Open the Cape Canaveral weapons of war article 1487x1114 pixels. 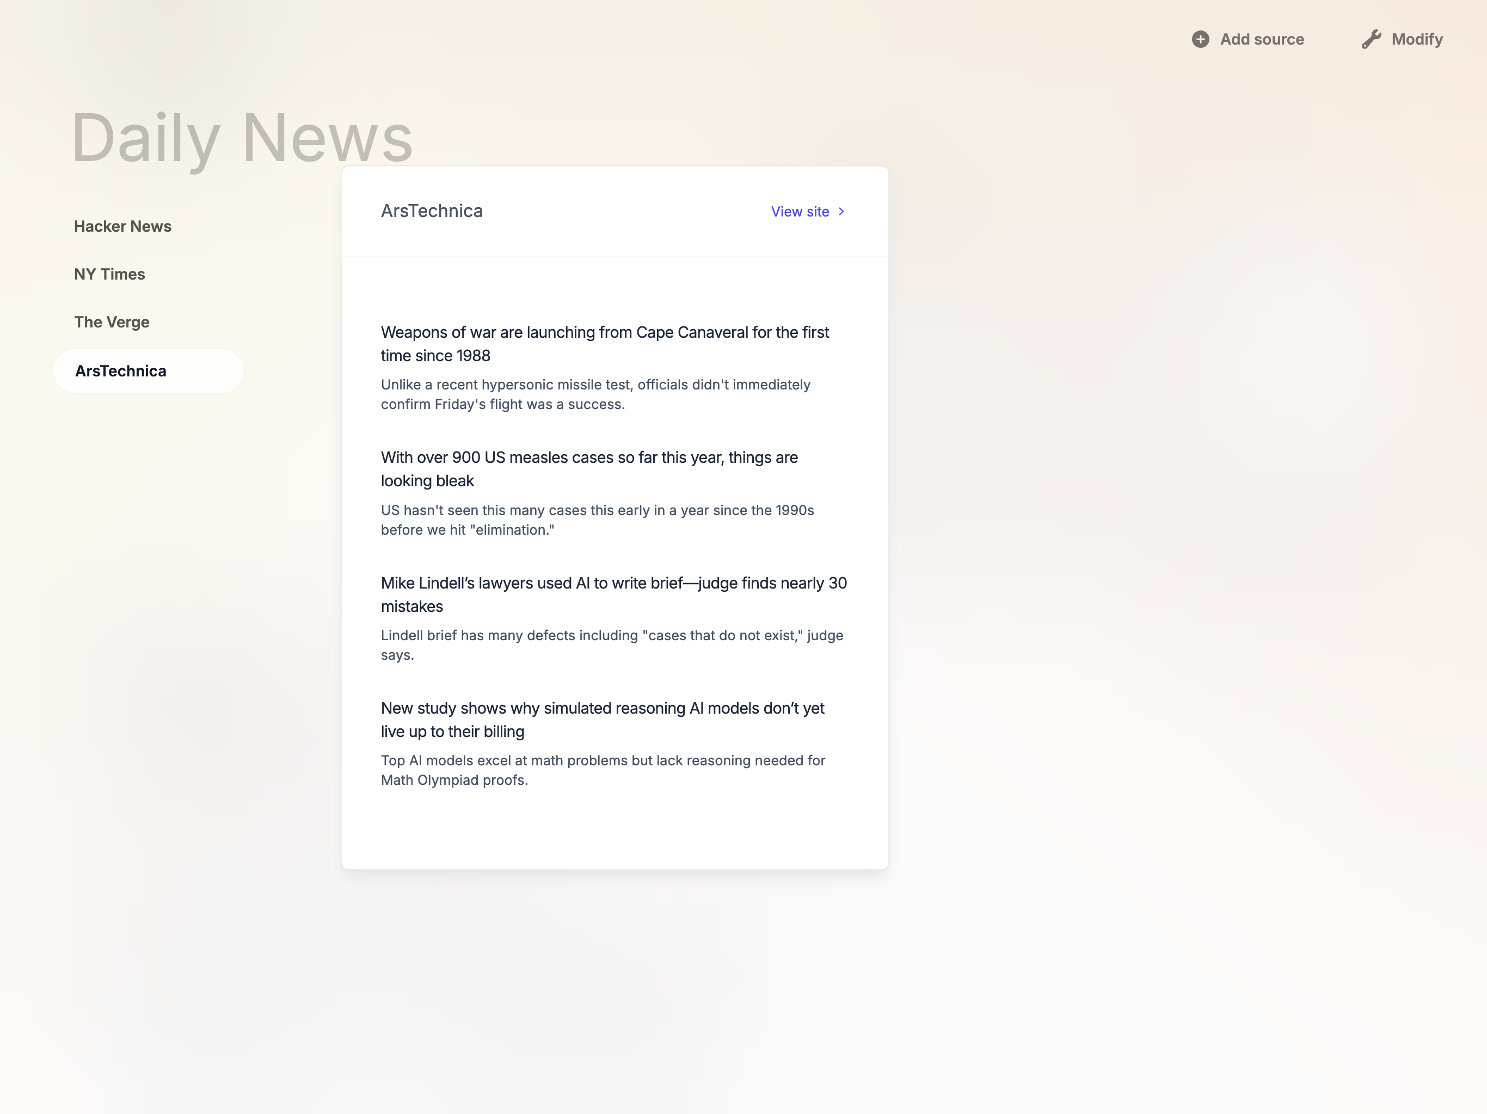click(605, 344)
